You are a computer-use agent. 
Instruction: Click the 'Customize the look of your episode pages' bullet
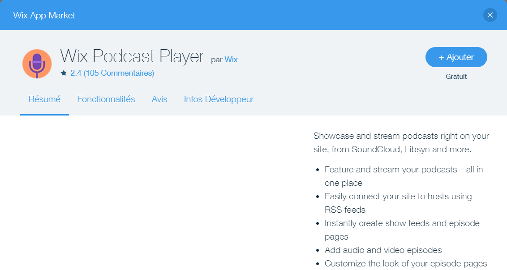pyautogui.click(x=406, y=264)
